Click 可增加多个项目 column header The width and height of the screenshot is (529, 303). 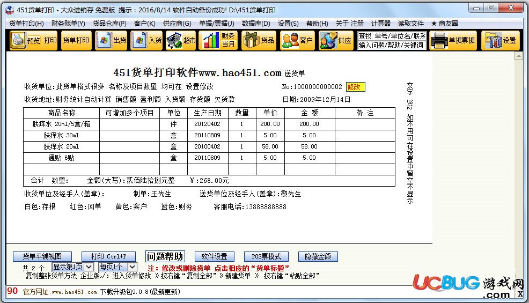[129, 113]
